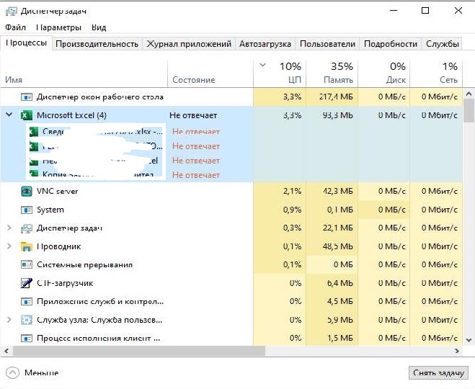The height and width of the screenshot is (389, 475).
Task: Click the 0,9% CPU value of System
Action: 293,210
